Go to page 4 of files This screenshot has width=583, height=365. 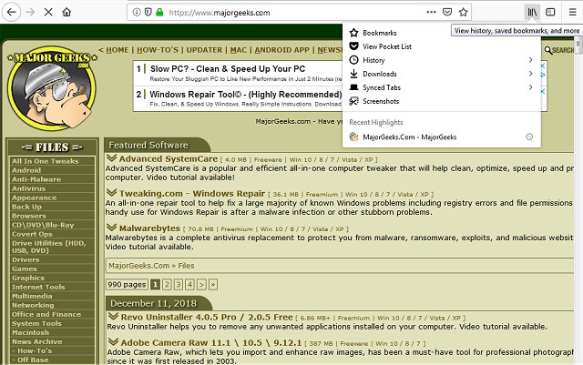[190, 285]
